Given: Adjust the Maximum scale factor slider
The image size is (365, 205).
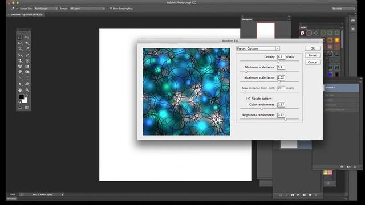Looking at the screenshot, I should tap(279, 82).
